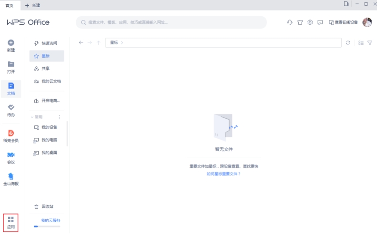Open the 应用 apps grid icon
The image size is (377, 236).
pos(11,219)
